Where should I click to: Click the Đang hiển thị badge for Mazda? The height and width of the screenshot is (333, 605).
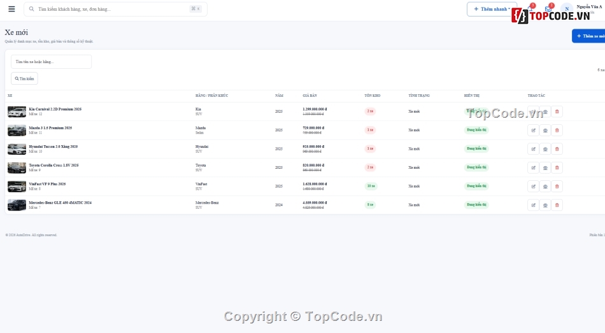(x=476, y=130)
